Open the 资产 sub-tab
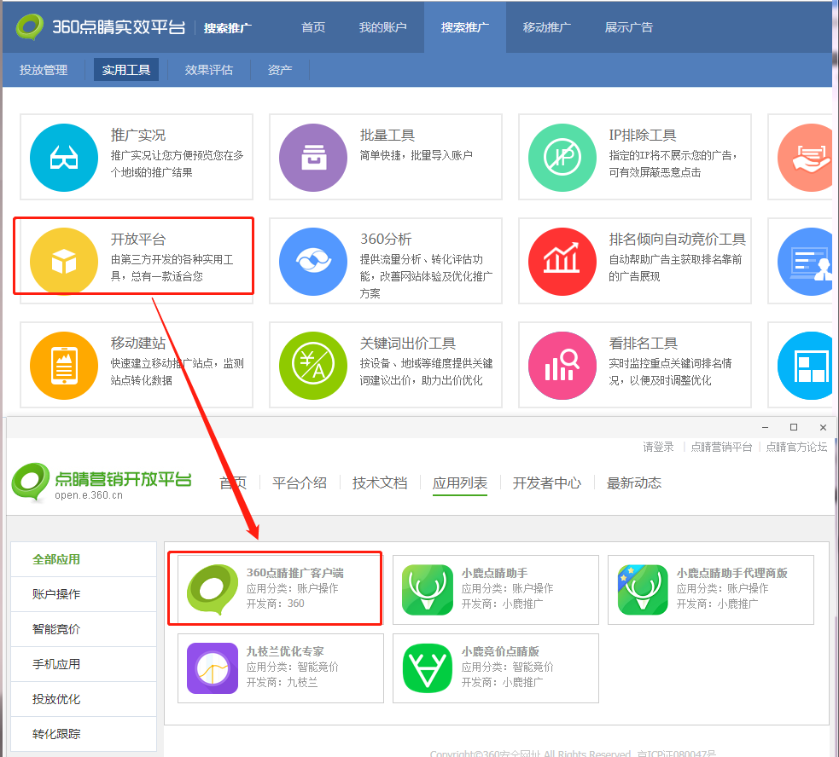This screenshot has width=839, height=757. [x=280, y=70]
